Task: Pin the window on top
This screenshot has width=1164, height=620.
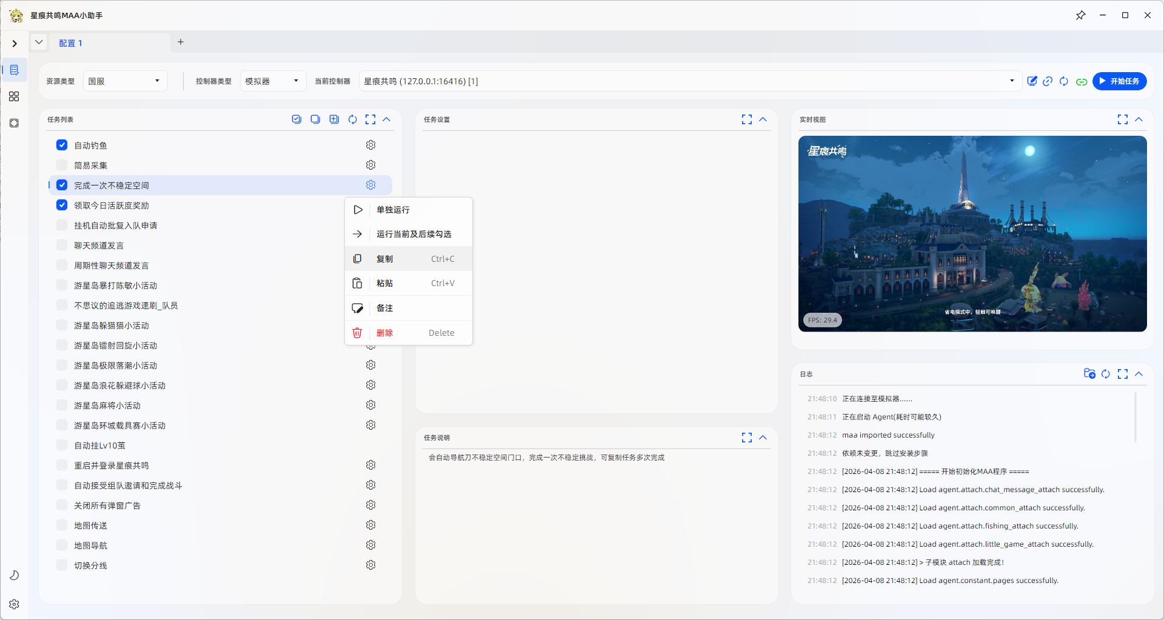Action: coord(1080,15)
